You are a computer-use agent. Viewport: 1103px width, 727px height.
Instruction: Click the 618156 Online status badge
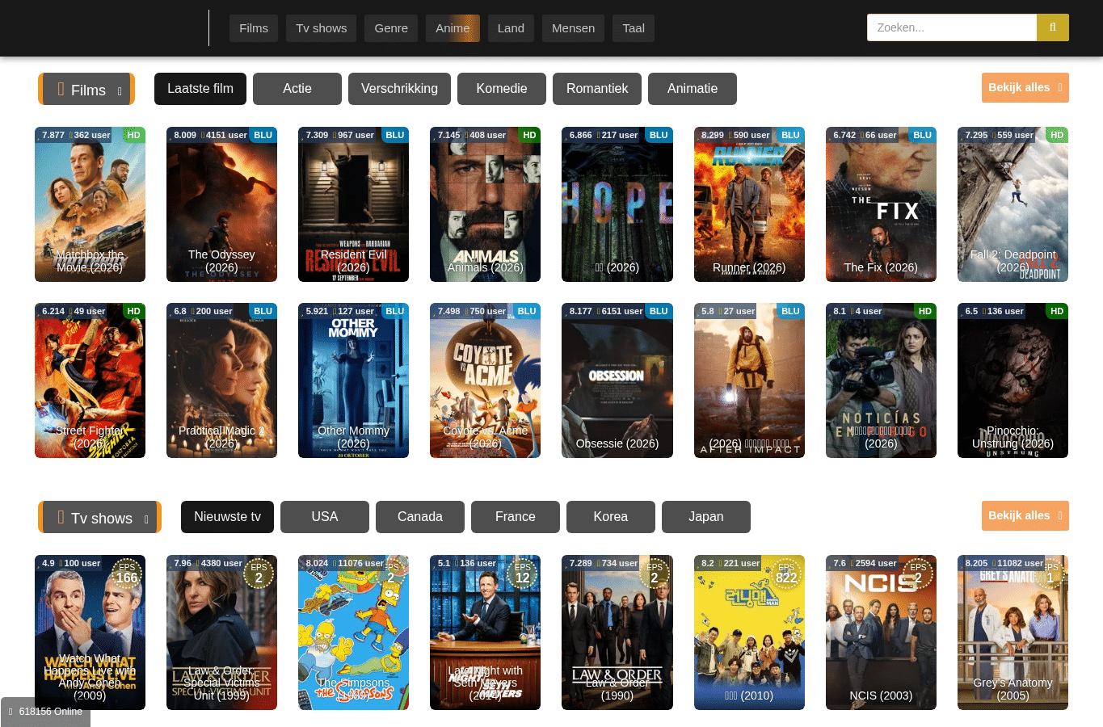pos(45,712)
